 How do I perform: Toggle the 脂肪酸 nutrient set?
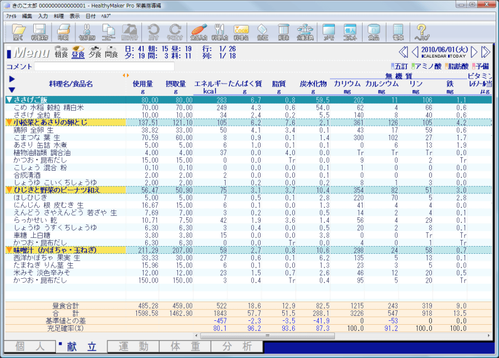pos(457,66)
